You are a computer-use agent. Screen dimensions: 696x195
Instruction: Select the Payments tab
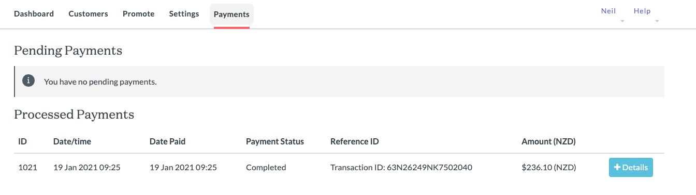231,14
